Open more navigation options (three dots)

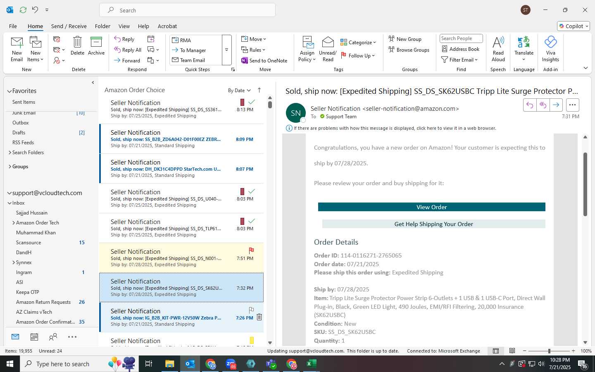[72, 337]
